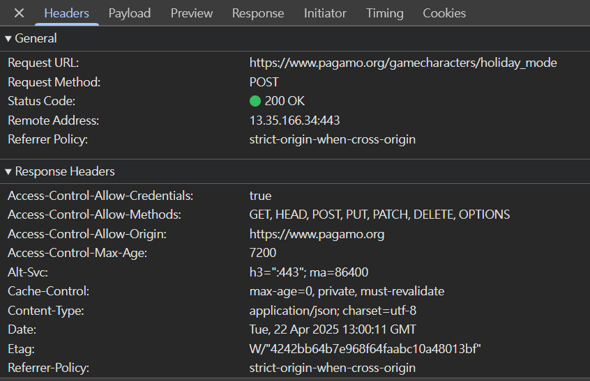Click Referrer-Policy response header name

click(48, 368)
